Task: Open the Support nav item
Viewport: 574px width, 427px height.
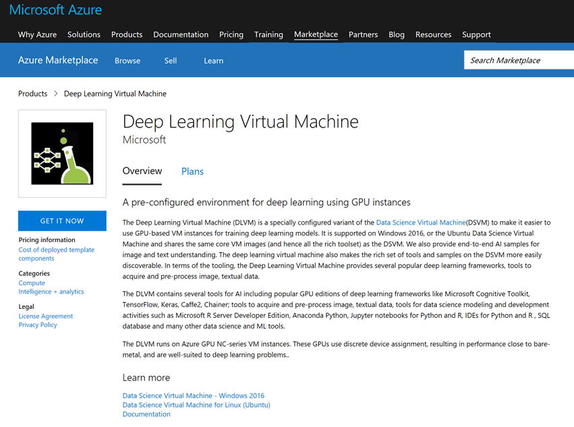Action: point(476,34)
